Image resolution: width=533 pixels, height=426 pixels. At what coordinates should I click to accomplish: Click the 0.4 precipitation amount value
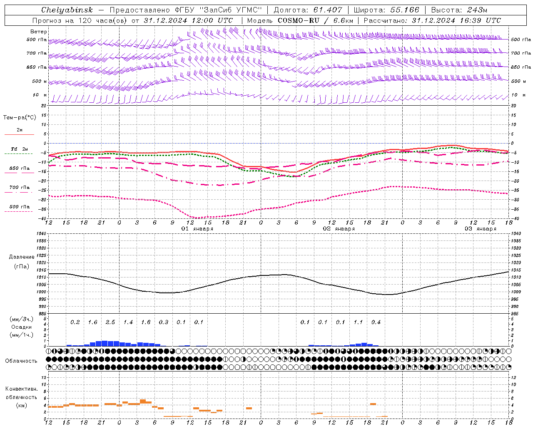[376, 322]
